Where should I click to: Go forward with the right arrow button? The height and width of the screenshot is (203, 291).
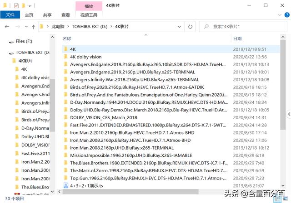(18, 27)
